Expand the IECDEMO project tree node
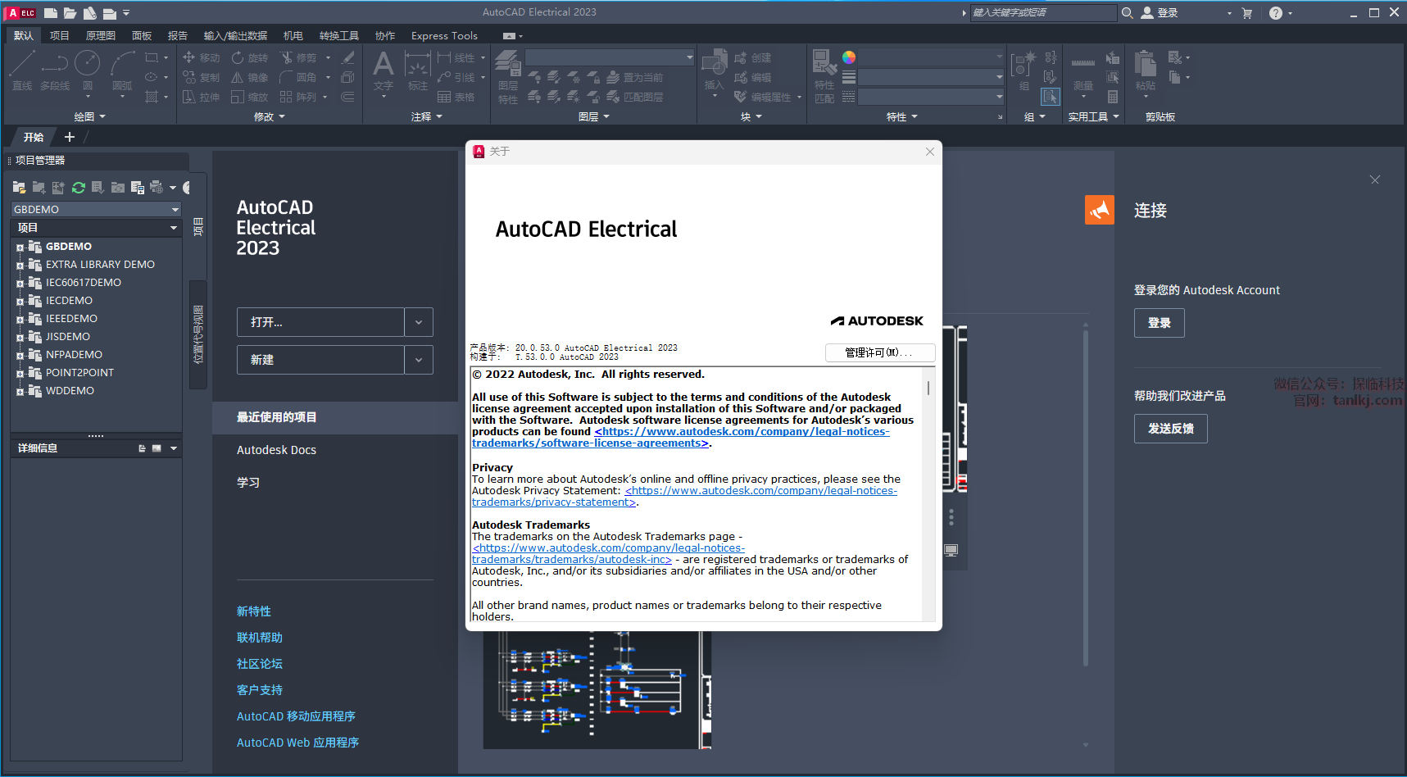This screenshot has height=777, width=1407. (20, 302)
